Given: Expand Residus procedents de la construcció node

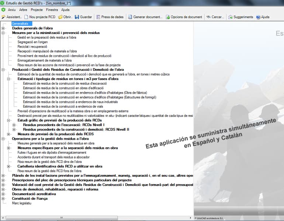Looking at the screenshot, I should 14,130.
